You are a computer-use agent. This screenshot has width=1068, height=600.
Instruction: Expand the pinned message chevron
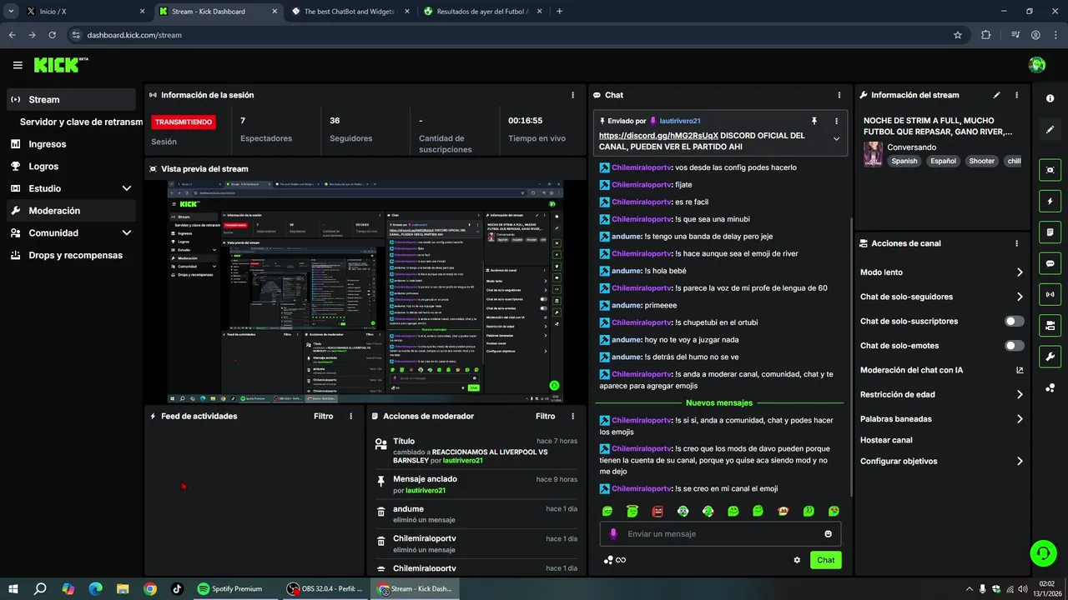(836, 139)
